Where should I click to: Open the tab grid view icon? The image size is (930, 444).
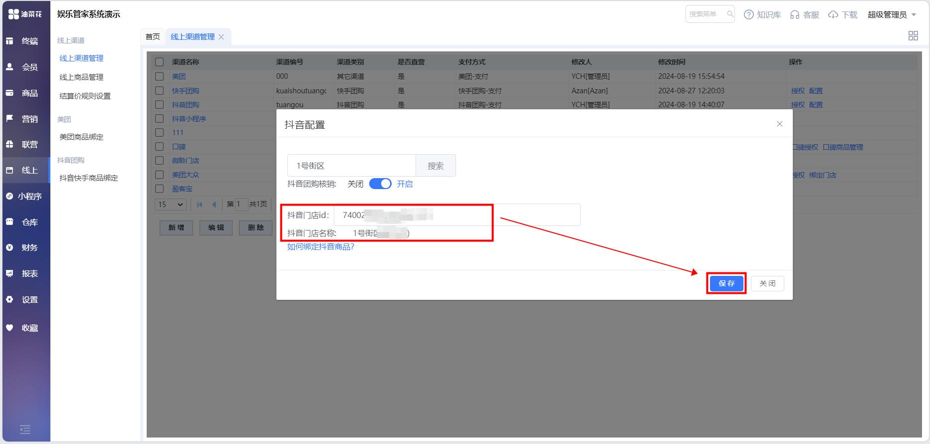tap(913, 35)
